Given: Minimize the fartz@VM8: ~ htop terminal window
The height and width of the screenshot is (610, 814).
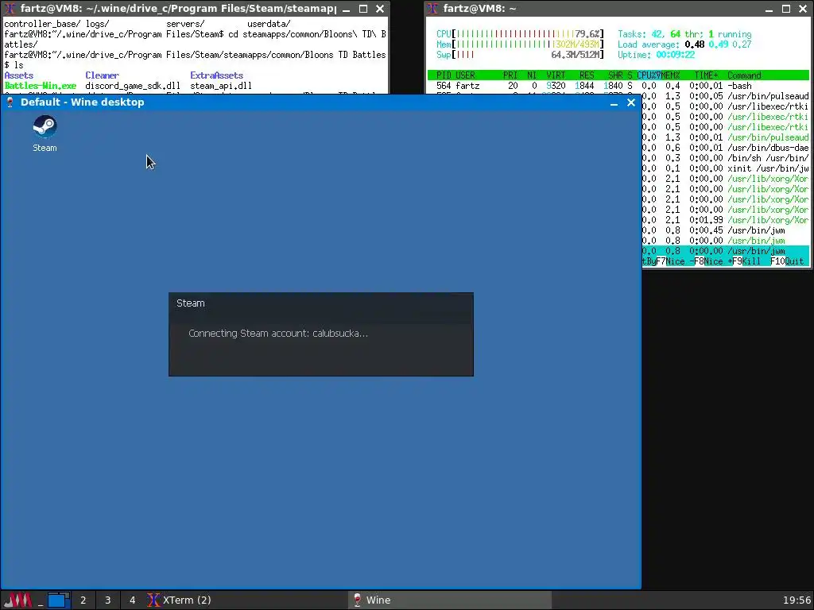Looking at the screenshot, I should (x=769, y=9).
